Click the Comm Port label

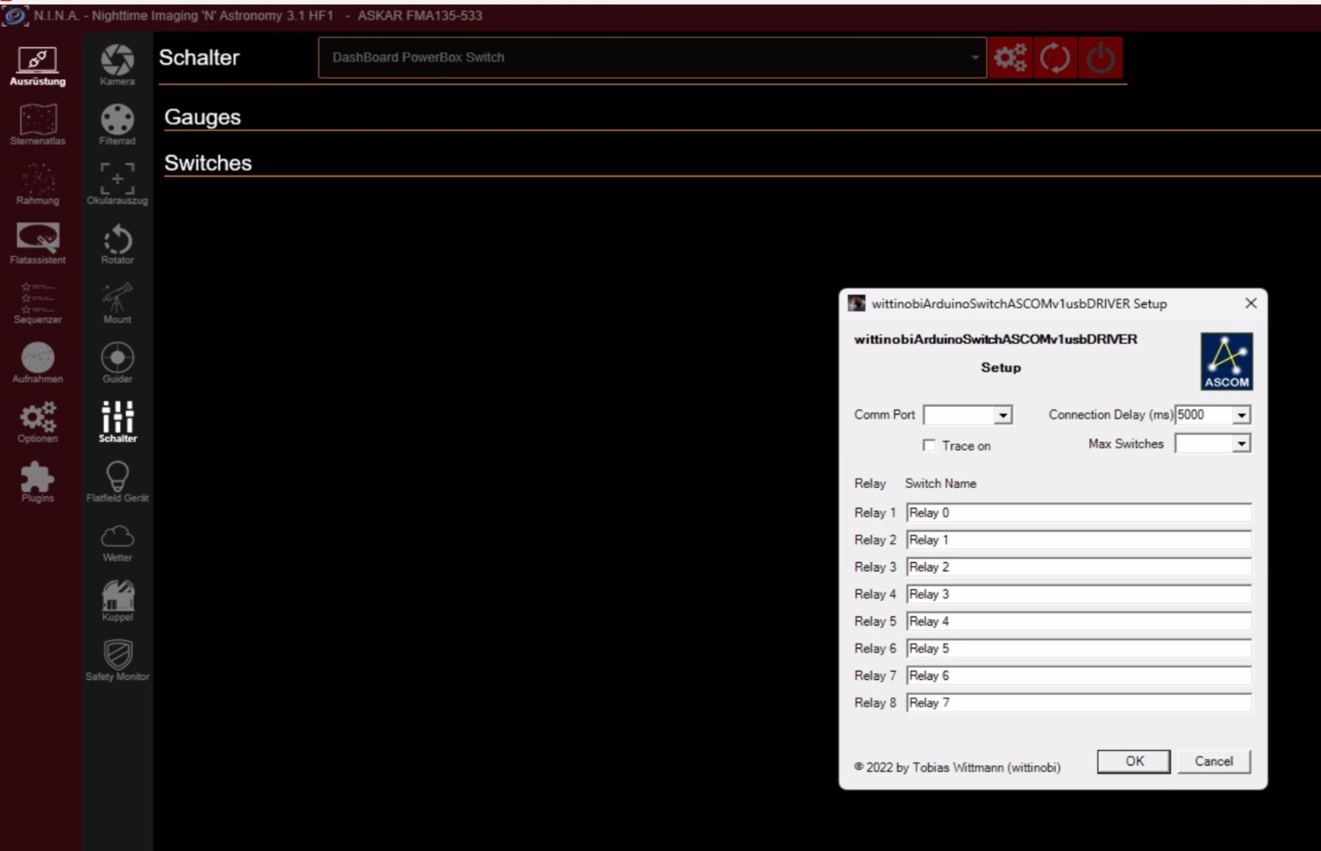pyautogui.click(x=884, y=415)
